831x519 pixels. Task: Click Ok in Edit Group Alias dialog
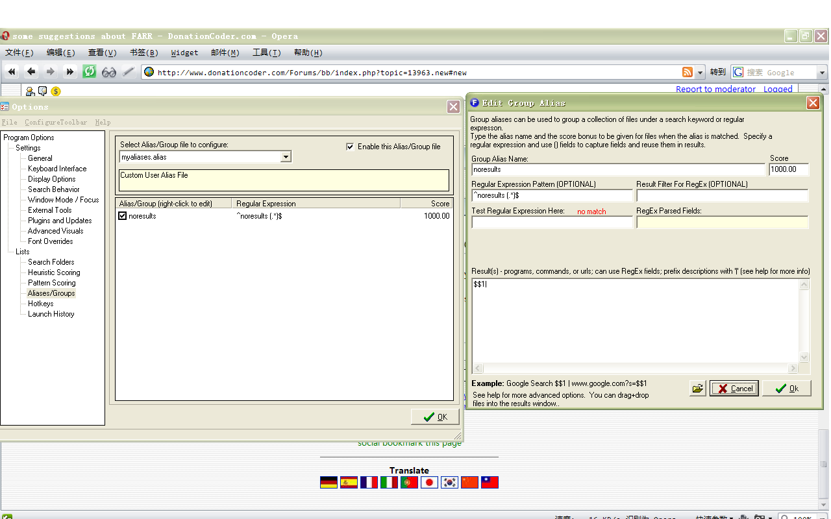[787, 388]
